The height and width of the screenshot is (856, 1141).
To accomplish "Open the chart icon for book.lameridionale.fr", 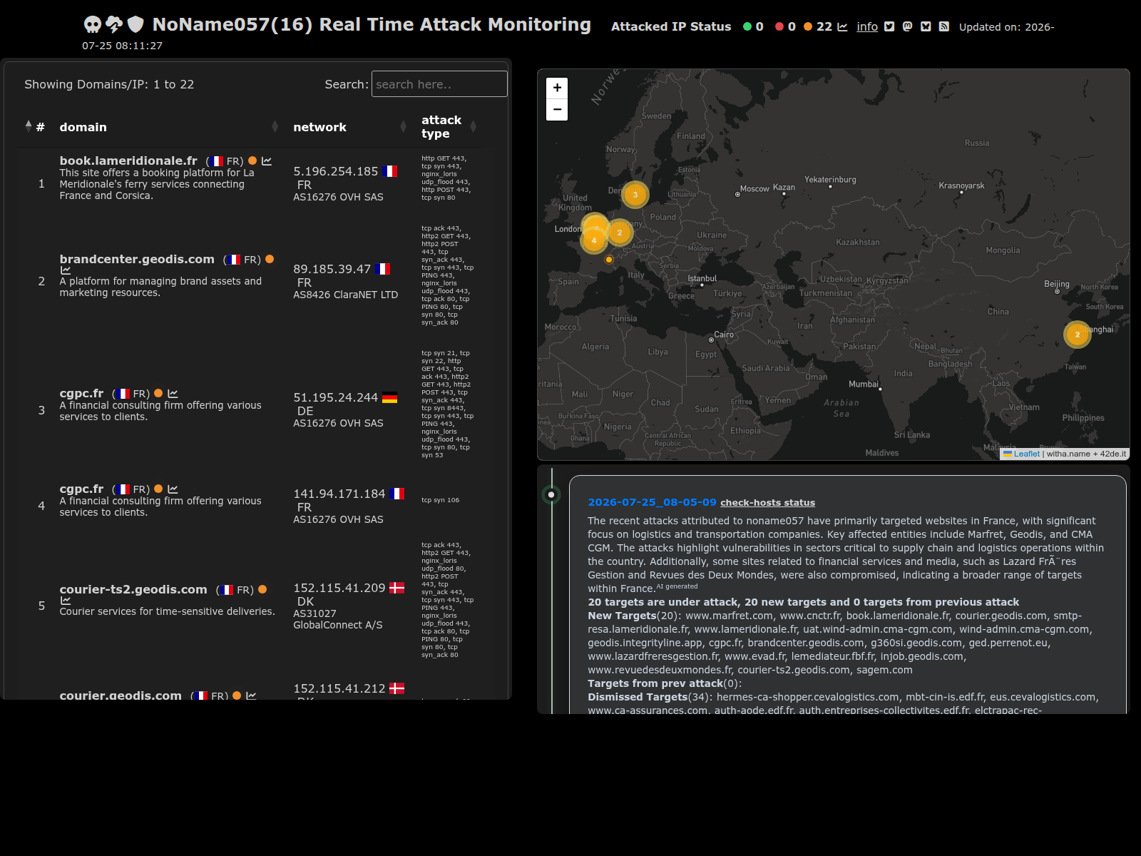I will (267, 161).
